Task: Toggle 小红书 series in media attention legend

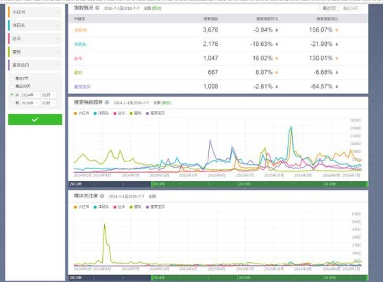Action: click(x=82, y=207)
